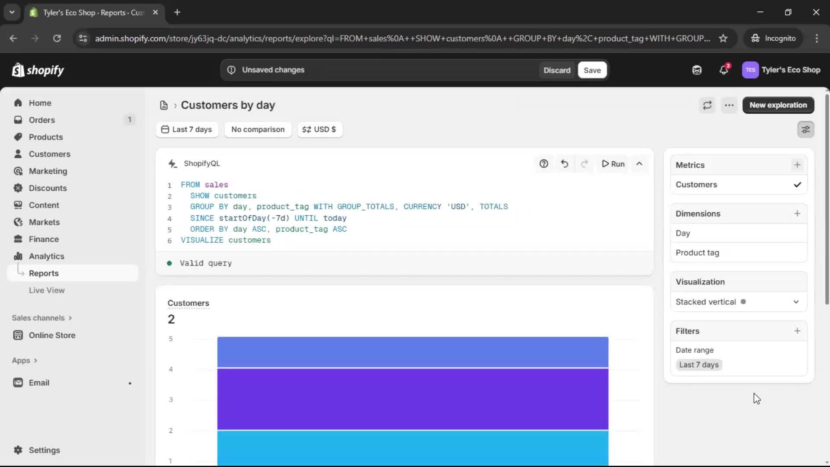
Task: Click the auto-refresh icon beside the more-actions menu
Action: point(707,105)
